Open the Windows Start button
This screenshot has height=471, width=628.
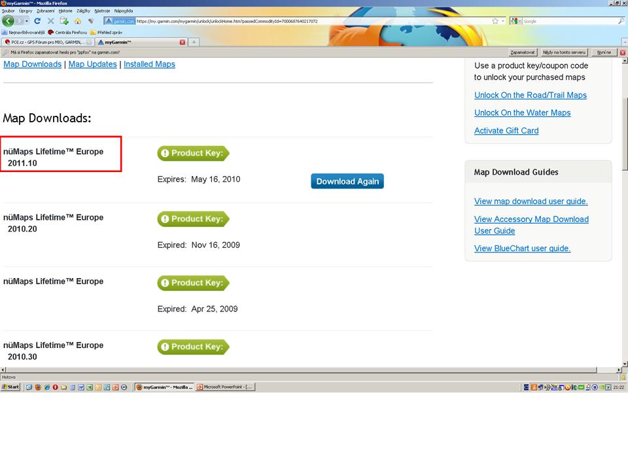click(11, 387)
